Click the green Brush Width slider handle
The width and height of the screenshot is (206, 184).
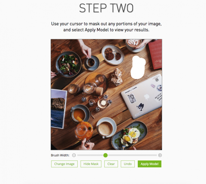click(x=106, y=155)
